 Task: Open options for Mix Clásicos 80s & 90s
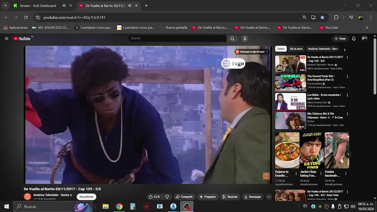pyautogui.click(x=347, y=114)
